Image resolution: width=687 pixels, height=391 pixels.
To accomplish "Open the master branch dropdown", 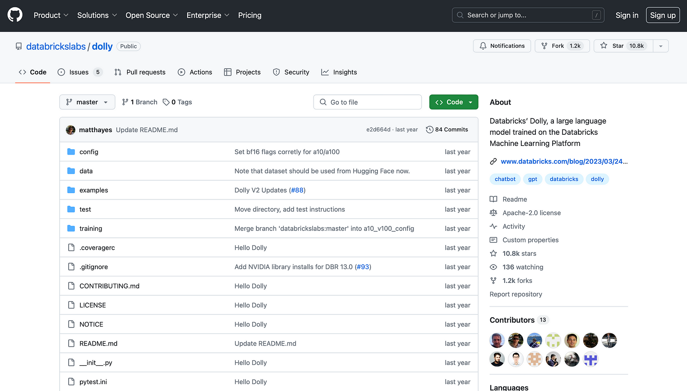I will point(87,102).
